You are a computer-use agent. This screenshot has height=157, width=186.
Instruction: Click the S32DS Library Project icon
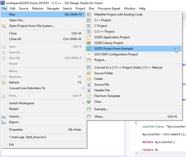coord(89,43)
